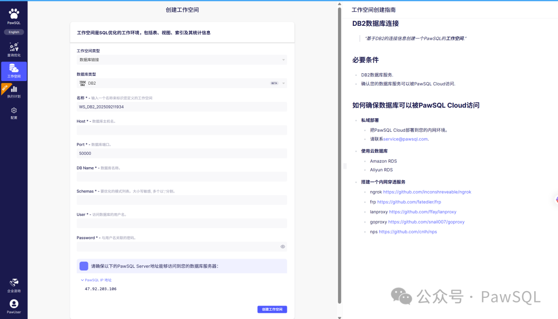Open the lanproxy GitHub link
The height and width of the screenshot is (319, 558).
click(x=423, y=212)
